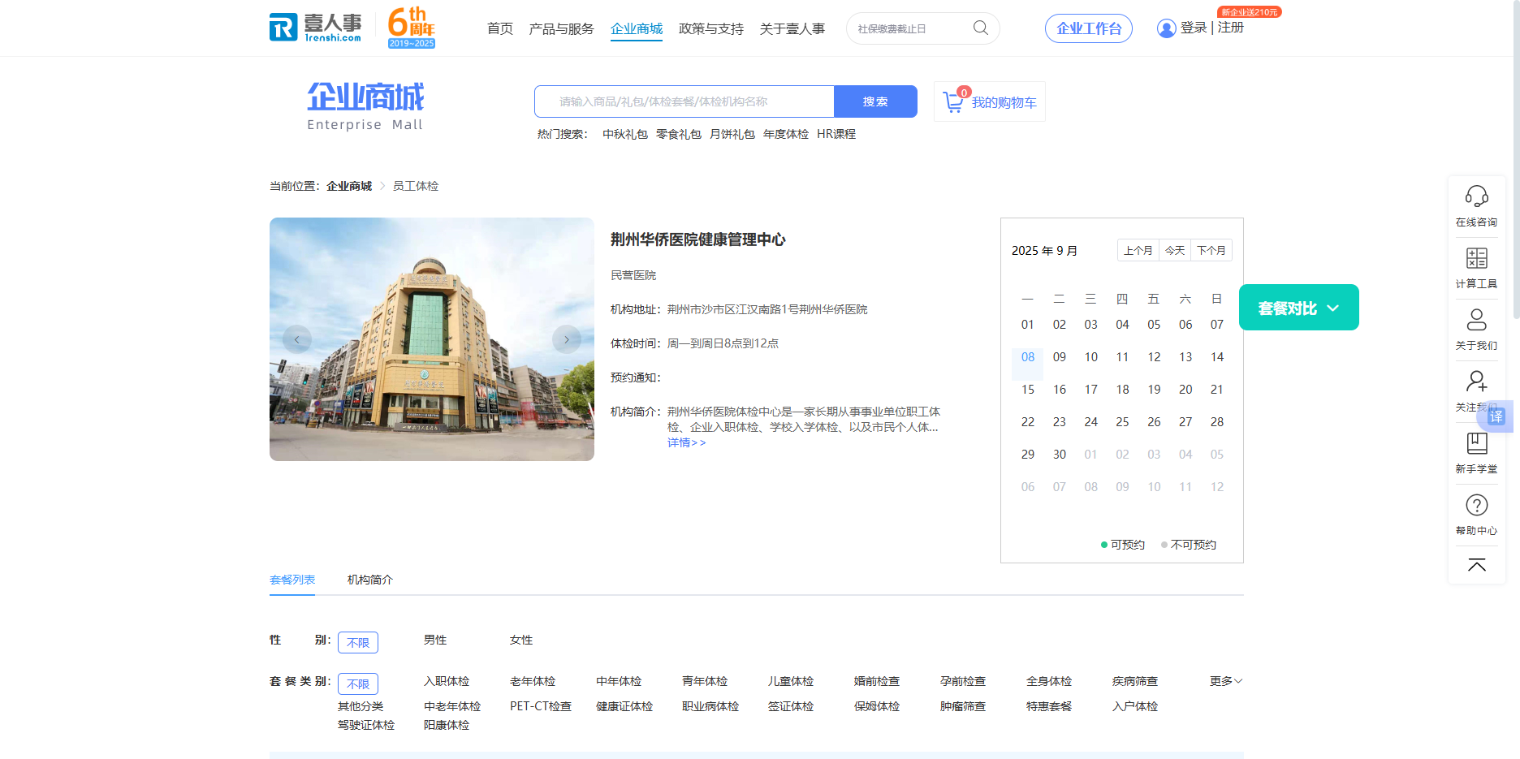
Task: Focus the mall product search input
Action: 684,101
